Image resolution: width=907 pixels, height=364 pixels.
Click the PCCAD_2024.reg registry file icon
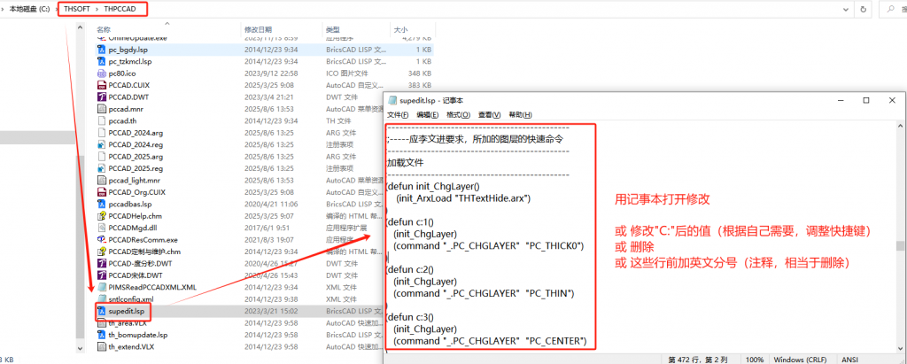coord(102,144)
